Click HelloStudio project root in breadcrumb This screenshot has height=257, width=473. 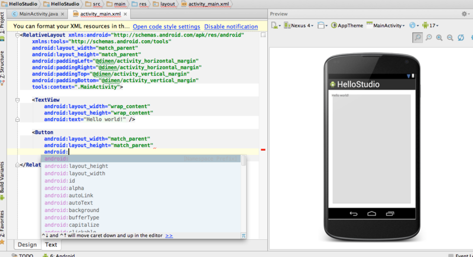click(20, 4)
